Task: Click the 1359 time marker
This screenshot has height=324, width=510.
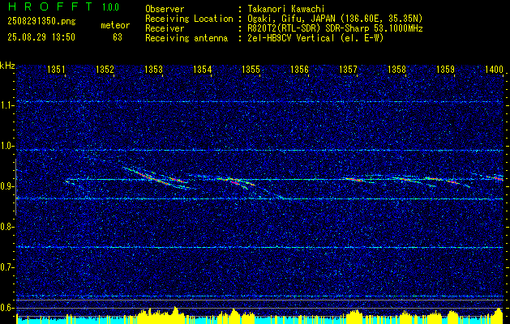Action: point(445,70)
